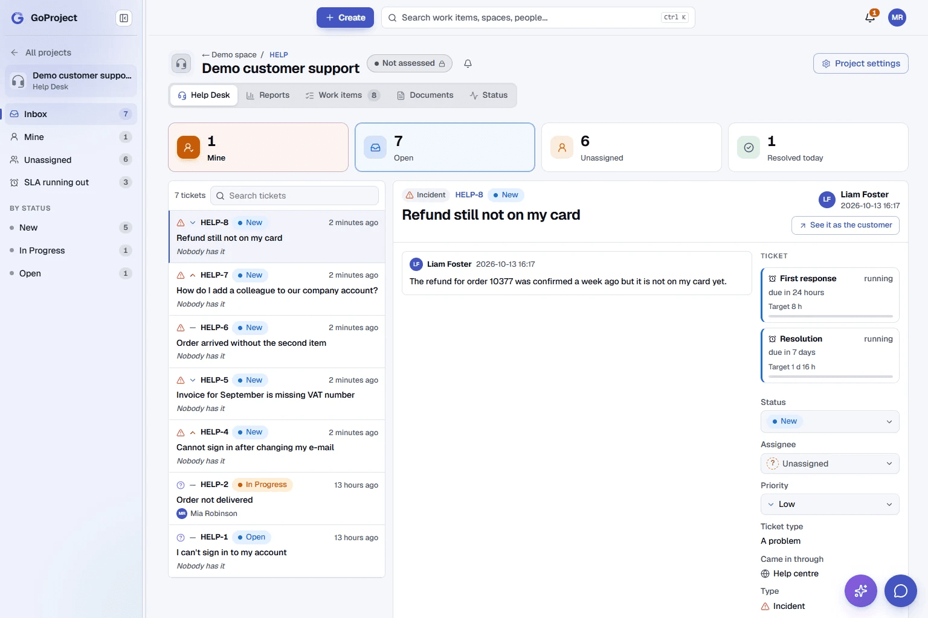This screenshot has height=618, width=928.
Task: Click the question icon on HELP-2 ticket
Action: click(181, 485)
